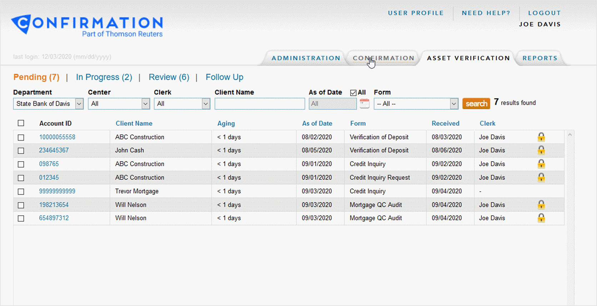Check the box for account 10000055558

click(21, 137)
